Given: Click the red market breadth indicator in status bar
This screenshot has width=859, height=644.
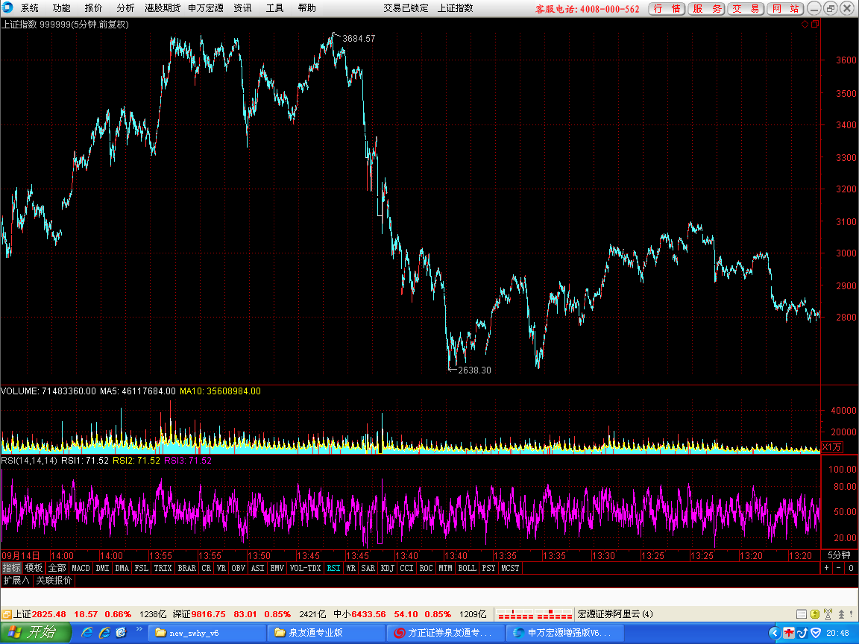Looking at the screenshot, I should [534, 614].
